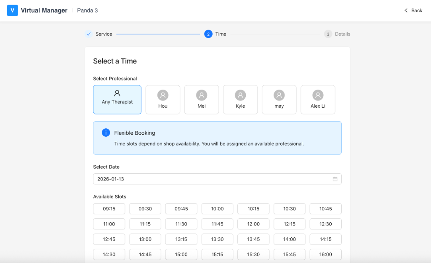
Task: Click the Flexible Booking heading text
Action: point(135,133)
